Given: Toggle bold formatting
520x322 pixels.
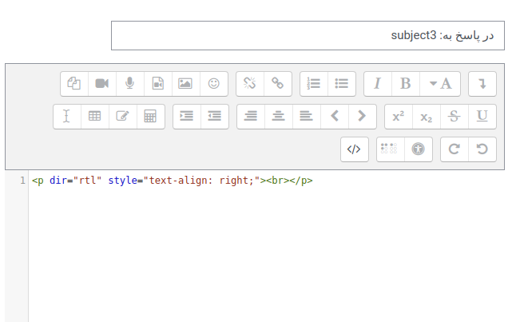Looking at the screenshot, I should (406, 84).
